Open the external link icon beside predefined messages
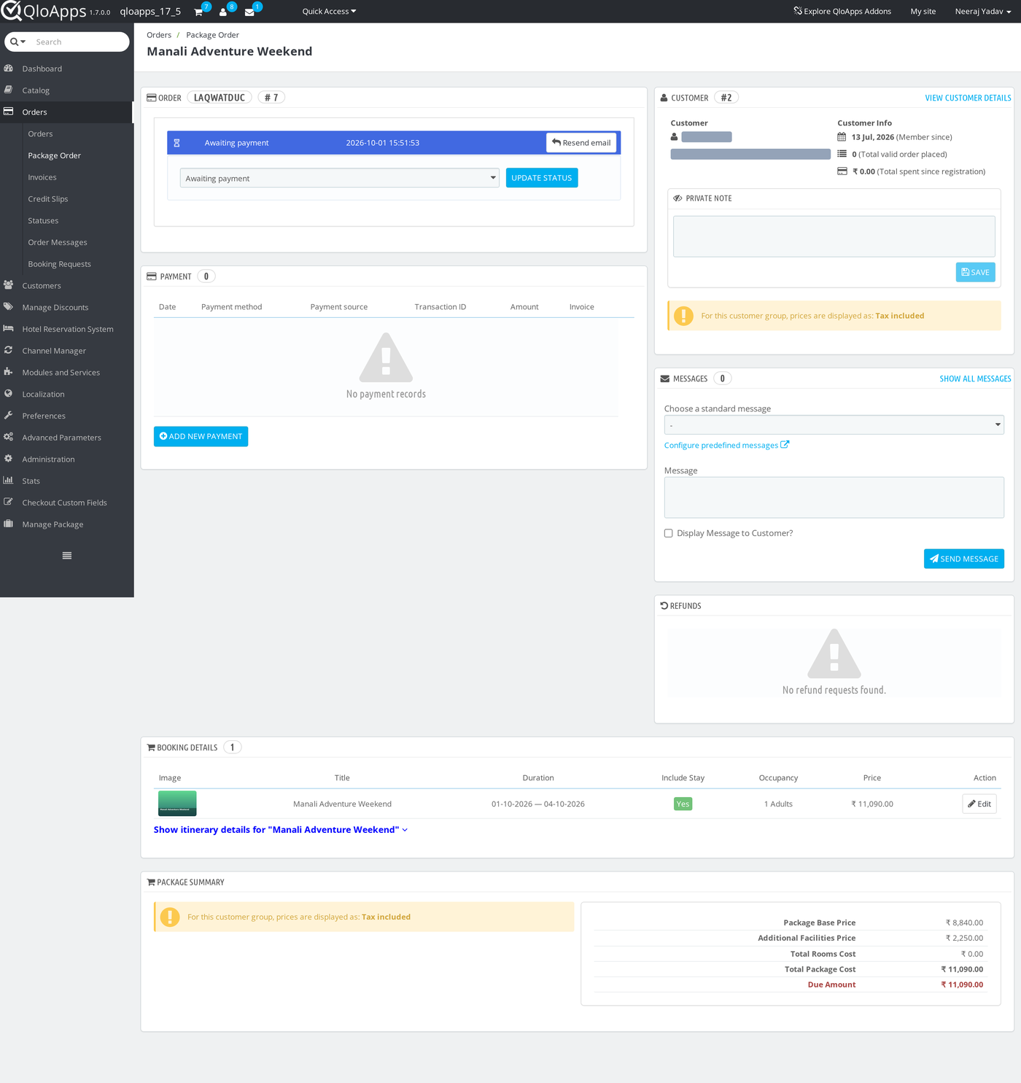The height and width of the screenshot is (1083, 1021). pos(785,445)
